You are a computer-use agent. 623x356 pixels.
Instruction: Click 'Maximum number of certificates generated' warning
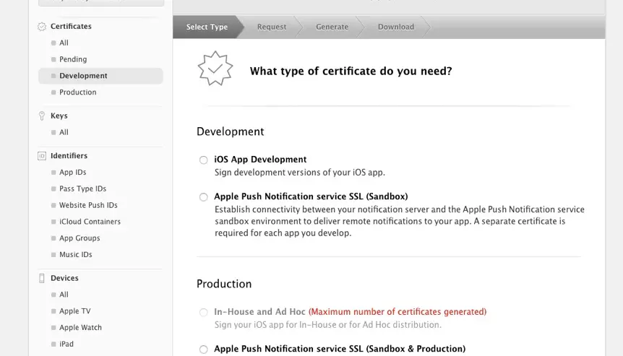point(398,312)
